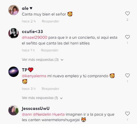Click the chevron beside 'Ver más respuestas (1)'
The width and height of the screenshot is (137, 124).
[x=61, y=98]
